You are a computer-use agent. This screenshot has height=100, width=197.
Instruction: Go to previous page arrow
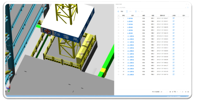pos(172,92)
